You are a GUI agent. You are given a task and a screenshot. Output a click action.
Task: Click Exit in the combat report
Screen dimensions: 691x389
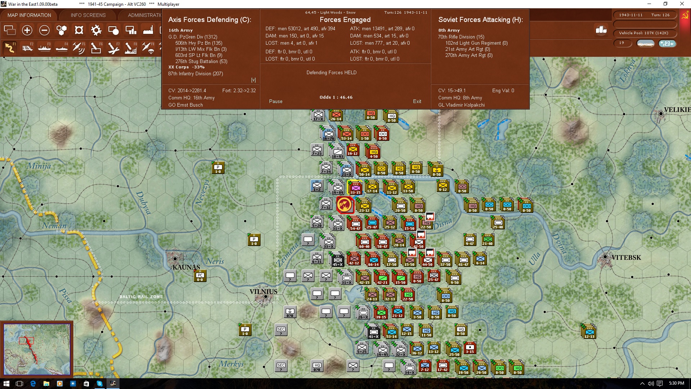tap(417, 102)
